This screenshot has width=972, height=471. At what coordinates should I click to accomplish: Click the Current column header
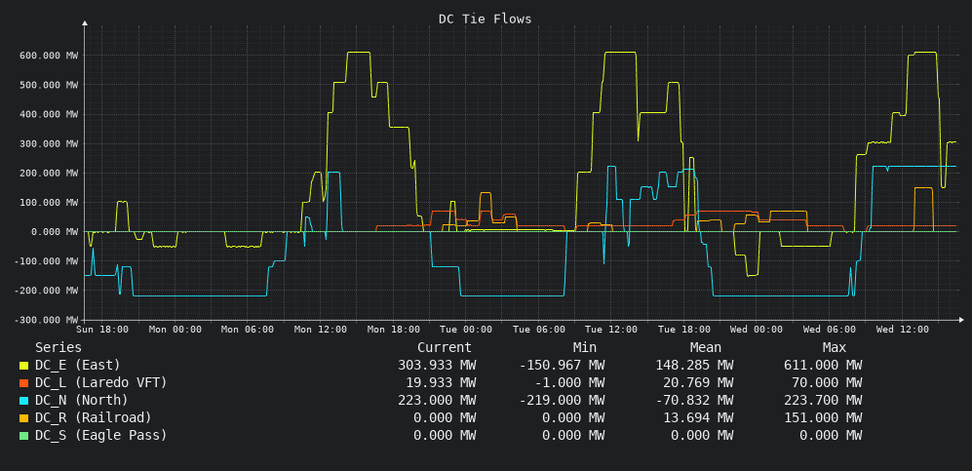(x=445, y=347)
